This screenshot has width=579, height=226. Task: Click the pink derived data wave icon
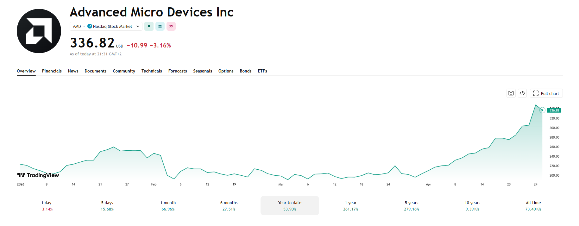pyautogui.click(x=171, y=26)
